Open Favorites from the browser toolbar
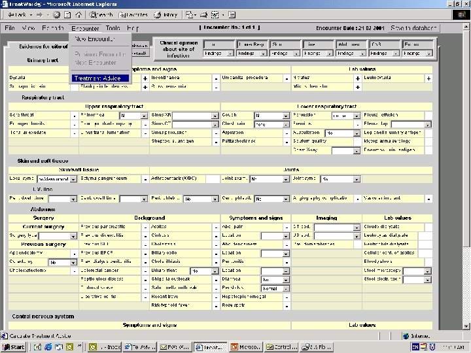This screenshot has width=471, height=353. coord(133,14)
